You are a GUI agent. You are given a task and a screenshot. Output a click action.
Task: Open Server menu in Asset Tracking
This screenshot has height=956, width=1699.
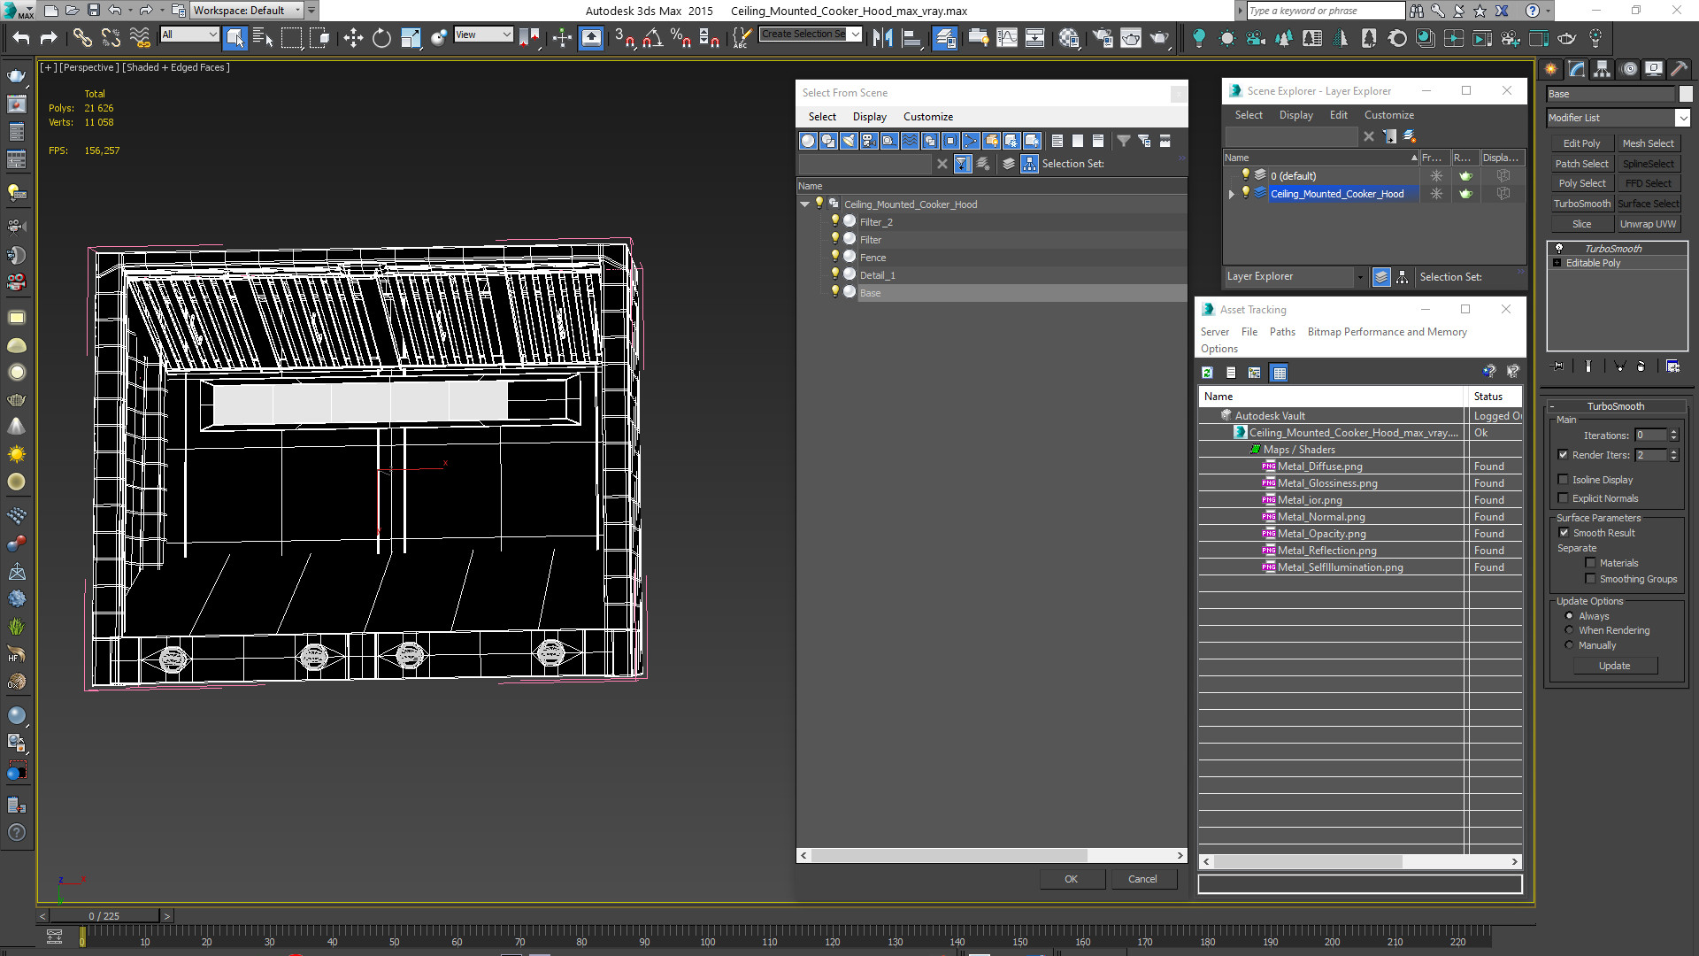point(1214,332)
